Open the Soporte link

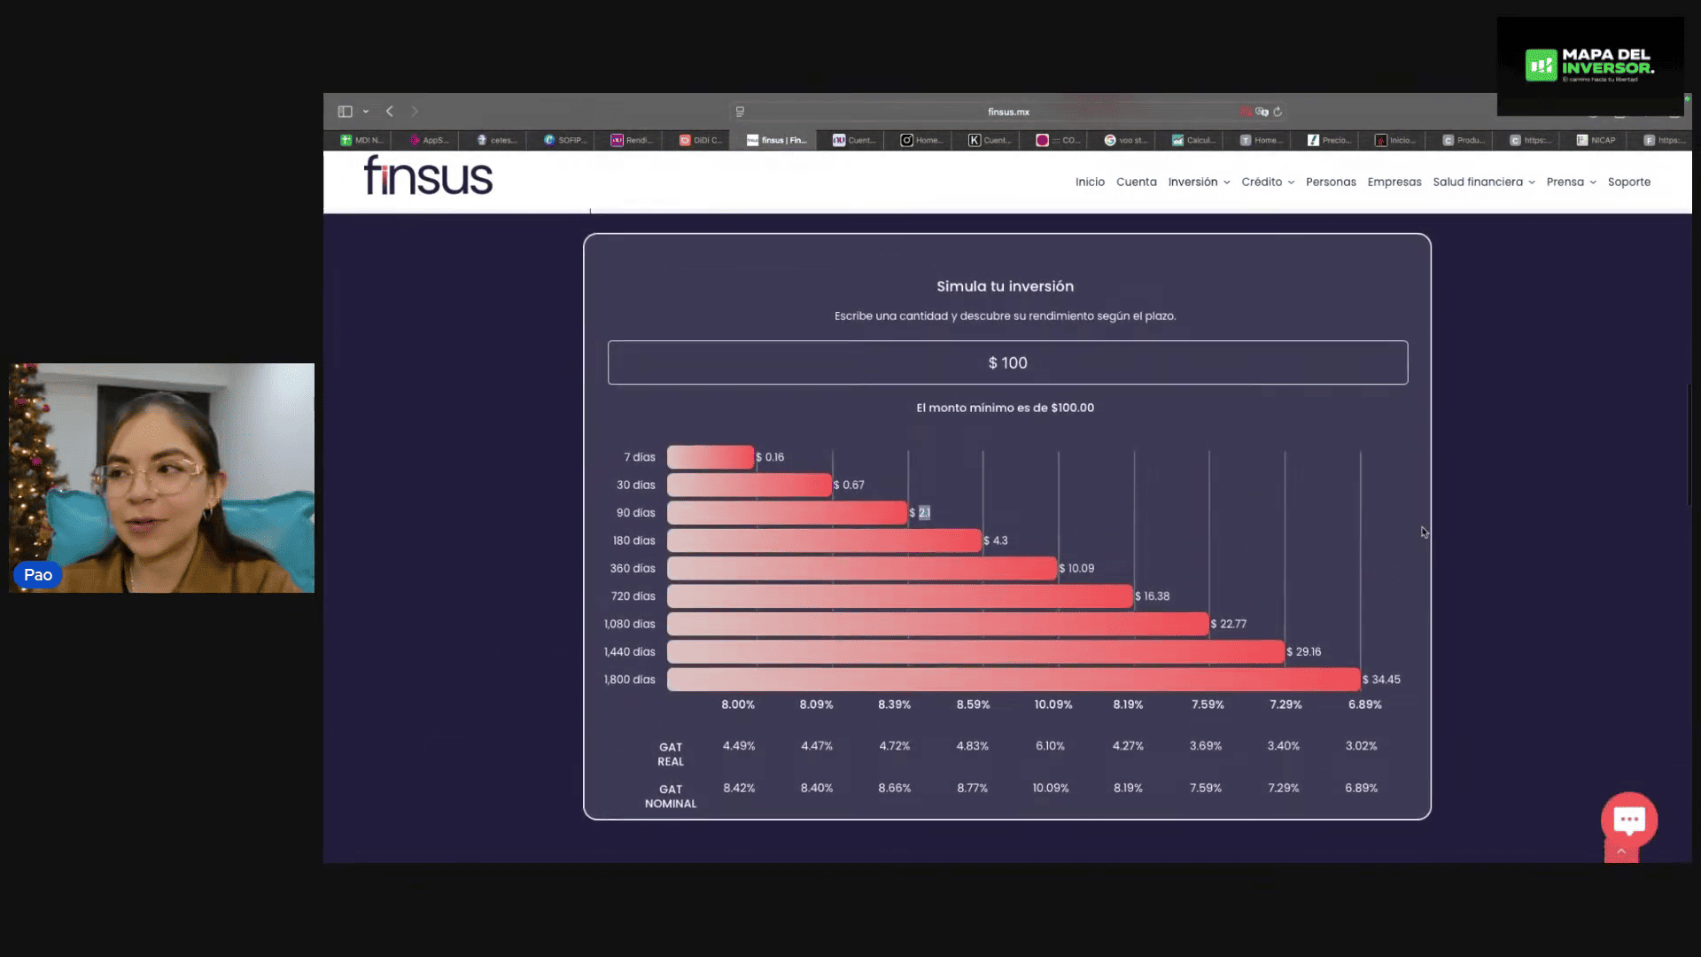click(1628, 182)
